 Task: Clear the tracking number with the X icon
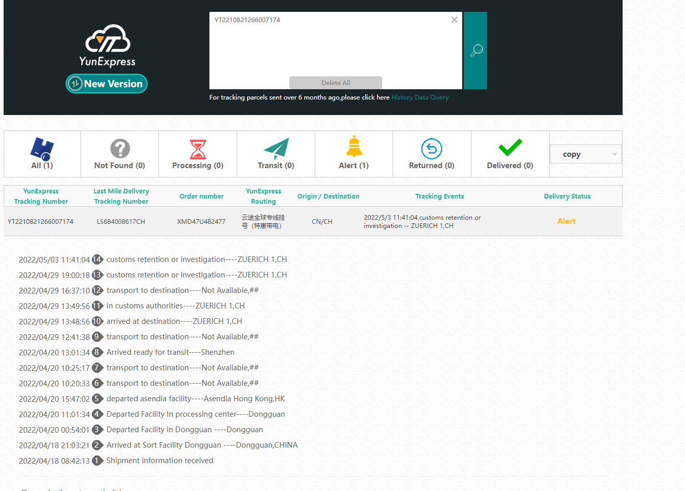tap(454, 20)
